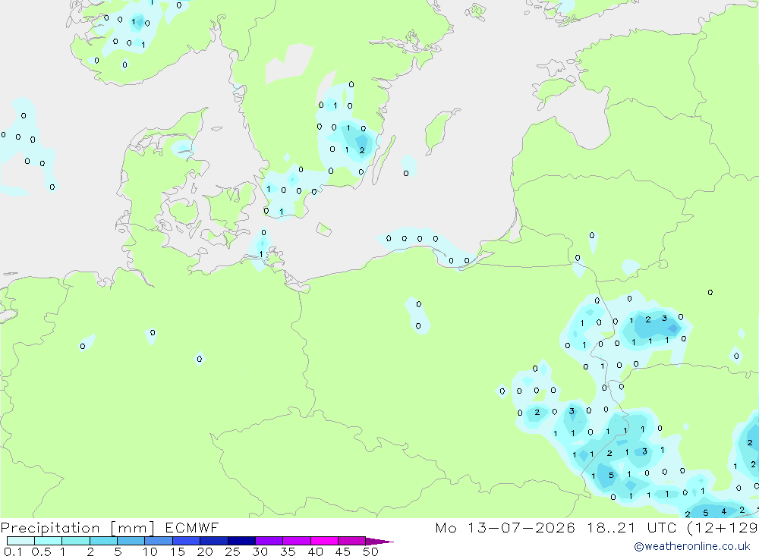Screen dimensions: 759x556
Task: Select the 0.1–0.5 mm legend swatch
Action: (20, 541)
